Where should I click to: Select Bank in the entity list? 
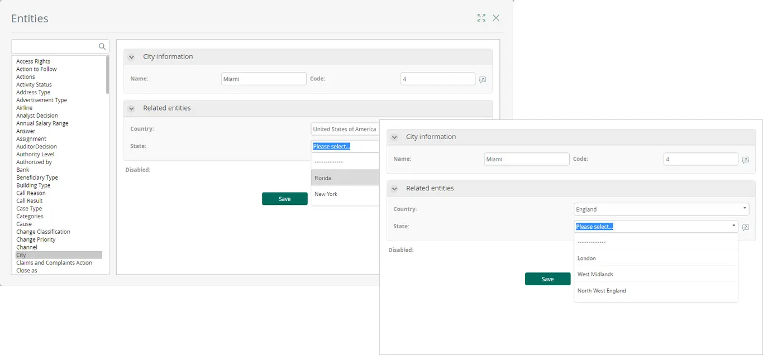(23, 170)
